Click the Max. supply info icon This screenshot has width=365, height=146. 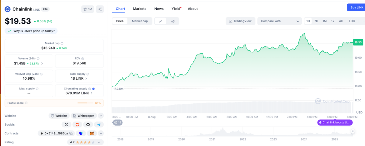tap(37, 89)
